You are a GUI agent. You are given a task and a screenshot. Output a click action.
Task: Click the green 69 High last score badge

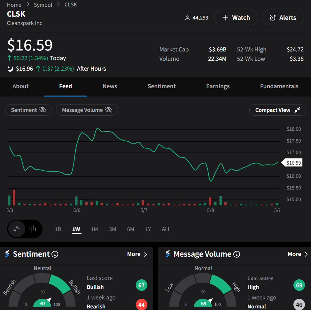[299, 285]
